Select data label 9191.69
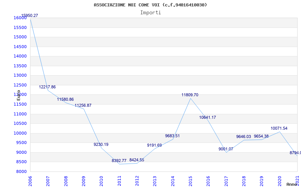 [155, 145]
